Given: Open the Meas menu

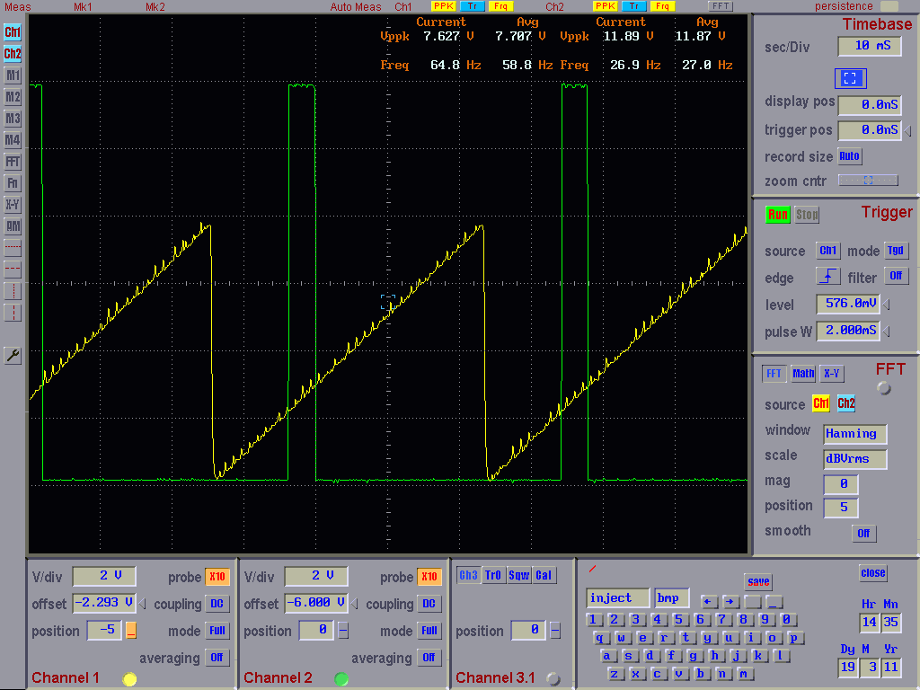Looking at the screenshot, I should click(x=18, y=7).
